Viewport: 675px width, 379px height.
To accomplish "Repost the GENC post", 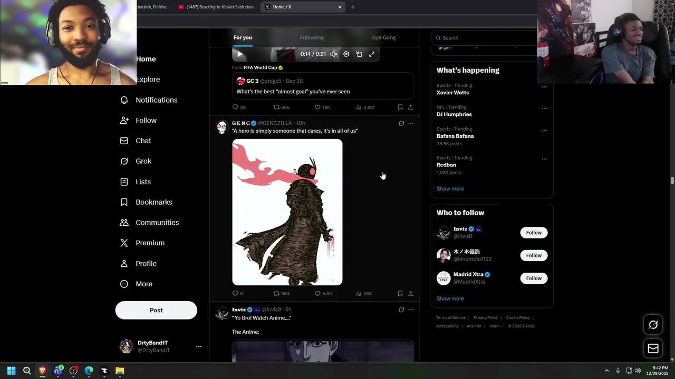I will [x=281, y=294].
